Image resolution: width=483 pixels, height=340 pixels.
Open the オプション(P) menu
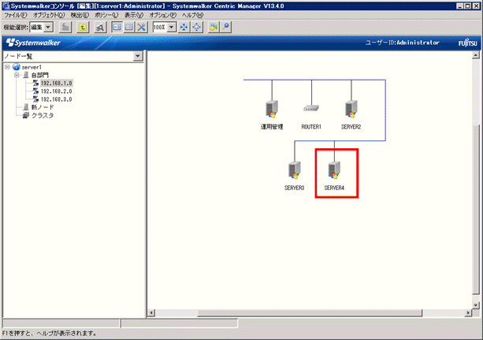[x=162, y=15]
